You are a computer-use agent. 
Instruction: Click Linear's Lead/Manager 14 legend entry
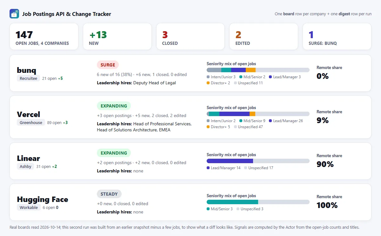coord(224,168)
